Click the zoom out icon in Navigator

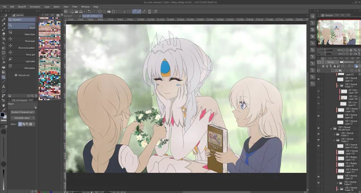click(343, 50)
